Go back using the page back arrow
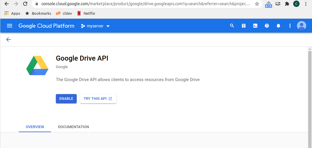The width and height of the screenshot is (312, 148). [x=8, y=40]
